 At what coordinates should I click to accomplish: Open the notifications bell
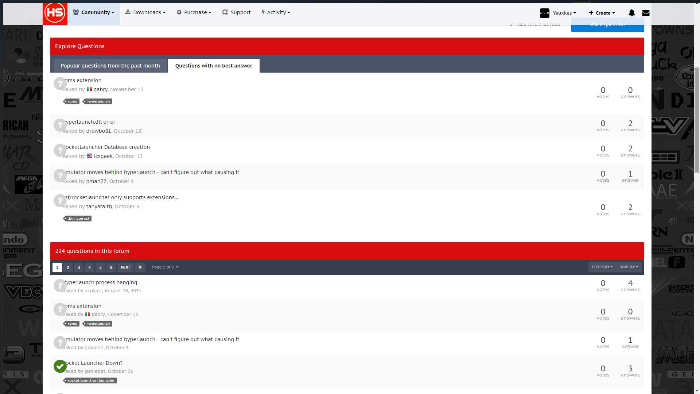tap(631, 13)
